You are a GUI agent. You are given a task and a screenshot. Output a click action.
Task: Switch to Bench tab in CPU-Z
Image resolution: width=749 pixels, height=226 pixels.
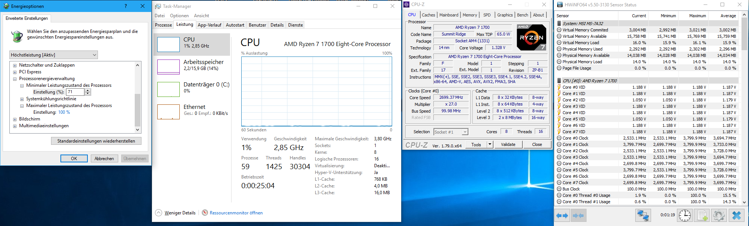(522, 15)
